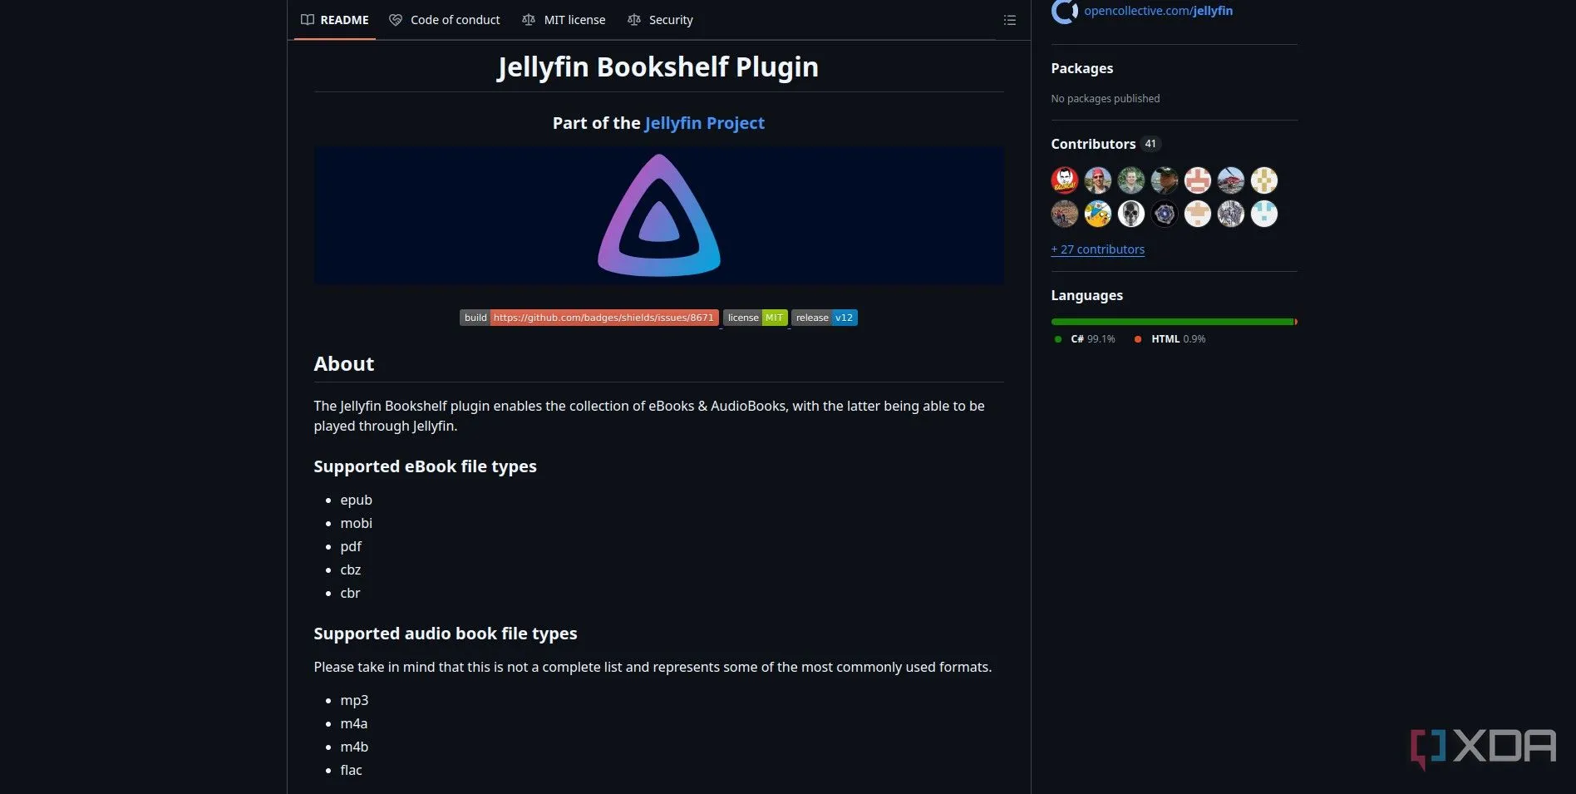Select the skull contributor avatar
The width and height of the screenshot is (1576, 794).
coord(1130,214)
